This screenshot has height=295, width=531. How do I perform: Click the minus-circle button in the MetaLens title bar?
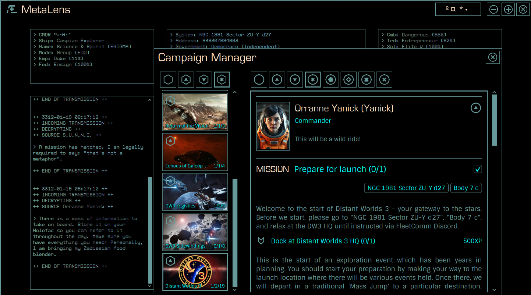(x=493, y=10)
